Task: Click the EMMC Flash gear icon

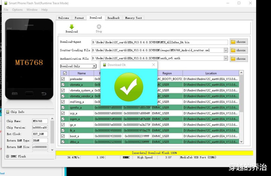Action: 8,156
